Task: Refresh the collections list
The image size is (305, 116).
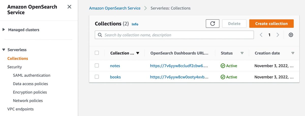Action: tap(212, 24)
